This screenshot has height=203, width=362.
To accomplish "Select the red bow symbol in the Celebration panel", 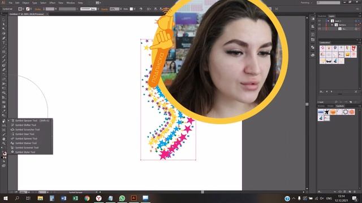I will pyautogui.click(x=354, y=48).
